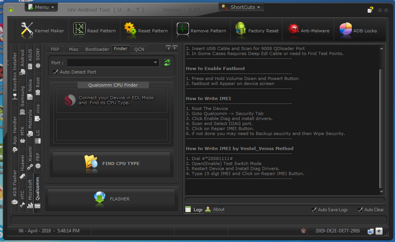Click the log scrollbar up arrow
The height and width of the screenshot is (242, 395).
pos(381,48)
